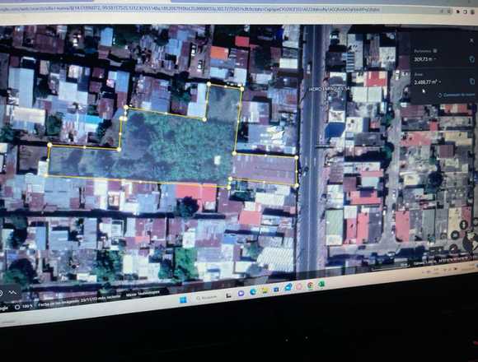The width and height of the screenshot is (478, 362).
Task: Click the Maxar Technologies attribution
Action: pyautogui.click(x=143, y=294)
